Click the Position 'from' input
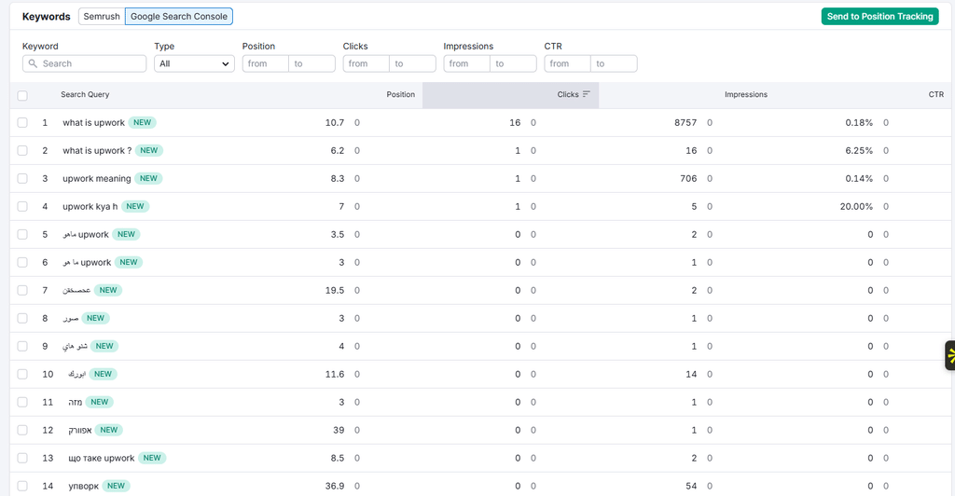Screen dimensions: 955x496 click(266, 63)
